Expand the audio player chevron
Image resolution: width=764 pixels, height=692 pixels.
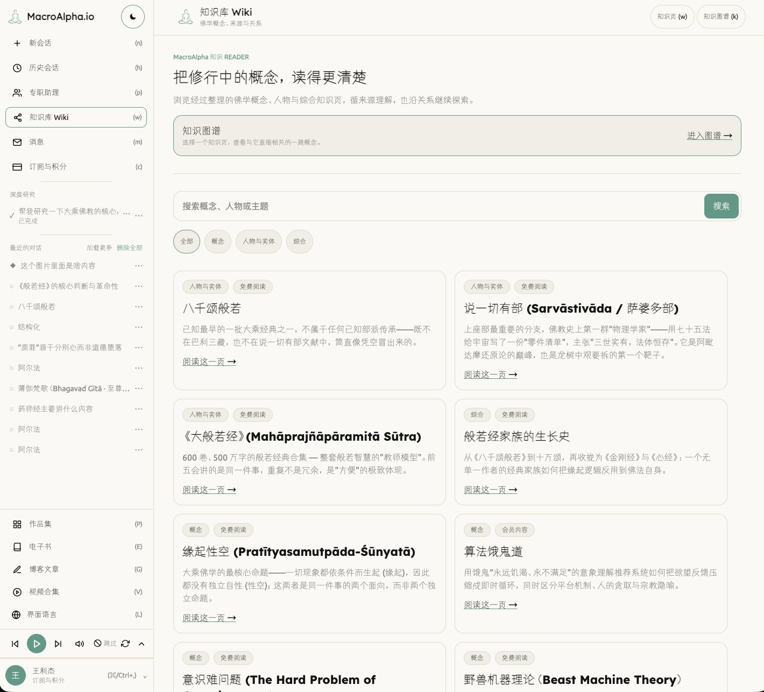coord(142,644)
